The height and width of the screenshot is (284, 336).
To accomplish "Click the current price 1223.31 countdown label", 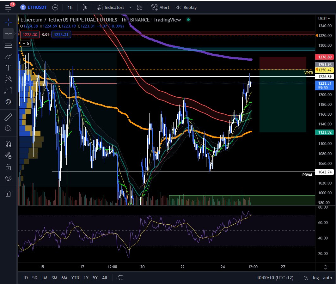I will [325, 86].
